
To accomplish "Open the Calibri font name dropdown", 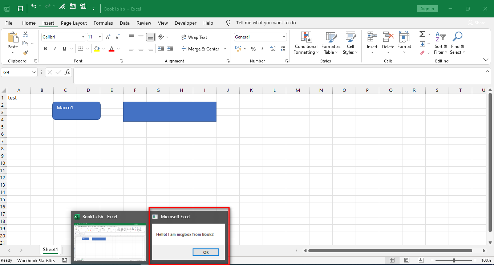I will [x=83, y=37].
